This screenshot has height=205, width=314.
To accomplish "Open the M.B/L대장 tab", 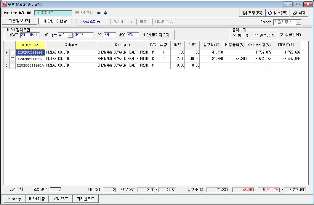I will (x=37, y=199).
